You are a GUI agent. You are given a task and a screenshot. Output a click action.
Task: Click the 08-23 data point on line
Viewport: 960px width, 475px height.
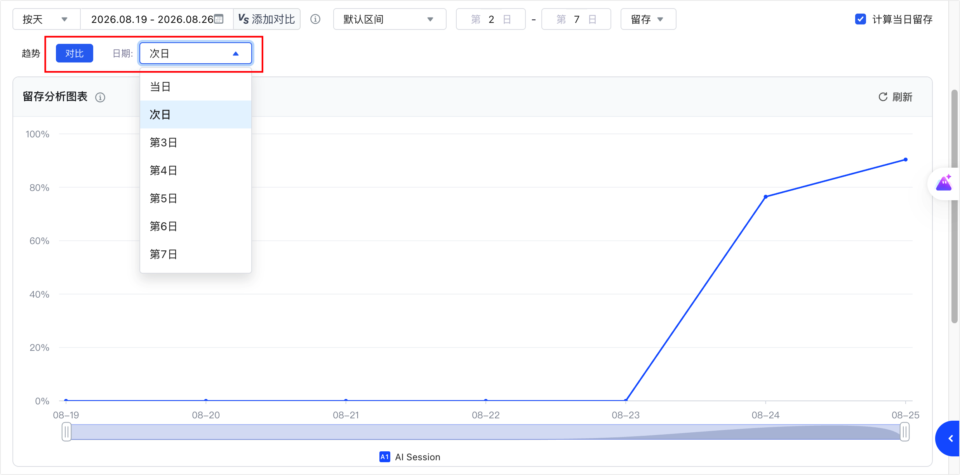(626, 400)
